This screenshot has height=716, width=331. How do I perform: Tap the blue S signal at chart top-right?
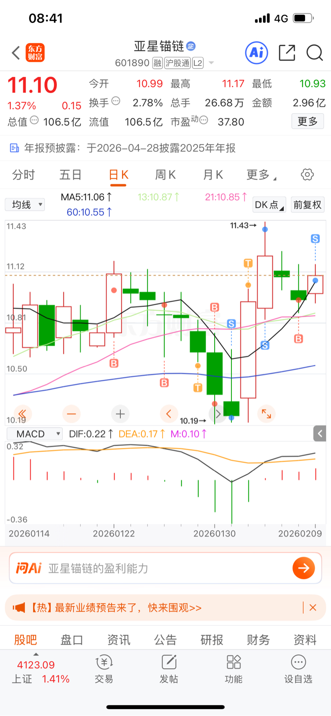click(315, 239)
